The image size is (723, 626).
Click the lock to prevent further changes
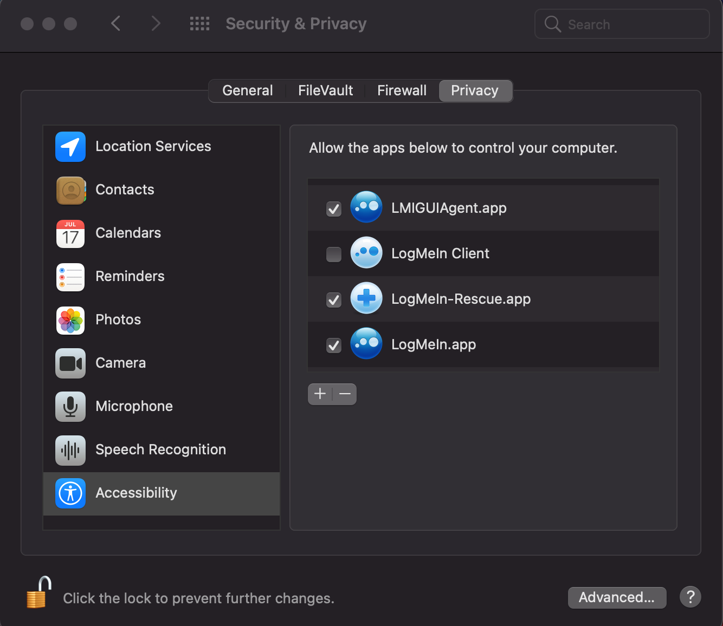click(x=38, y=592)
